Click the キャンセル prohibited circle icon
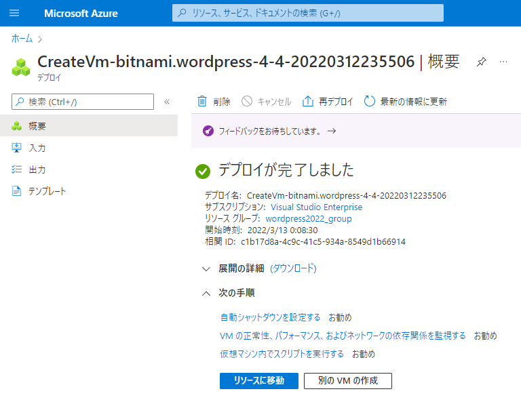521x402 pixels. click(x=246, y=101)
